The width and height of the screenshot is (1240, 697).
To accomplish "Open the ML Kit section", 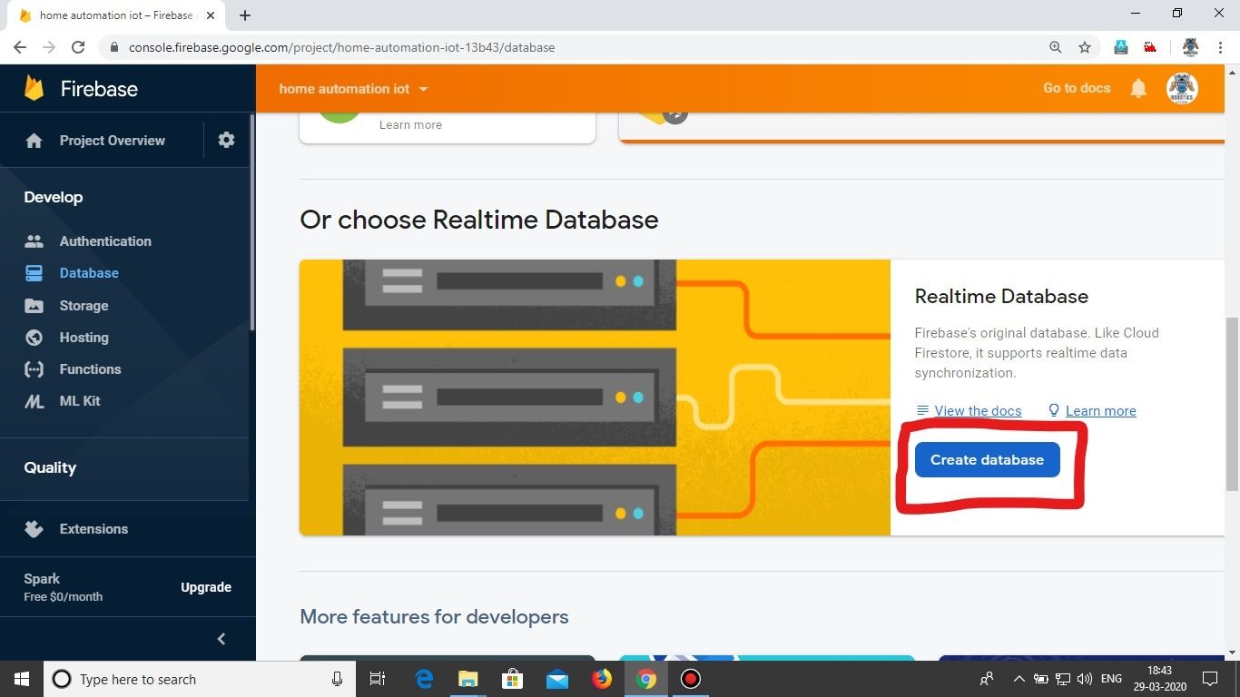I will coord(80,400).
